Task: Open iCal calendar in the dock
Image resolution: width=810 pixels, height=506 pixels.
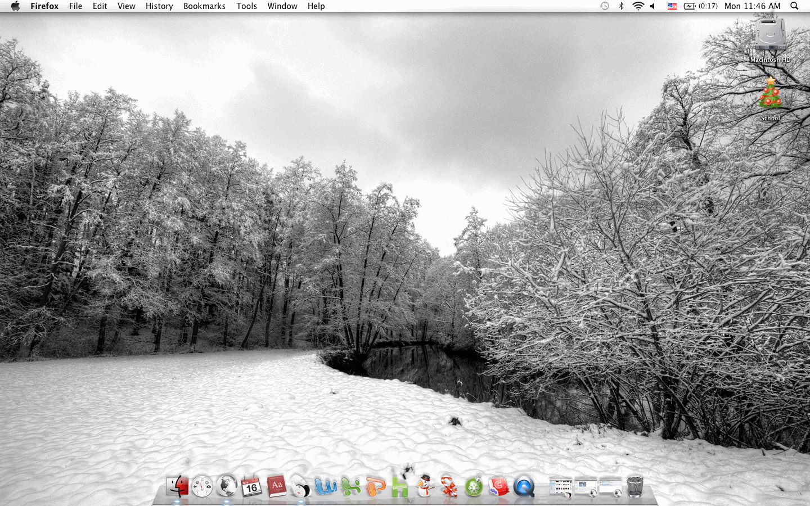Action: click(x=251, y=487)
